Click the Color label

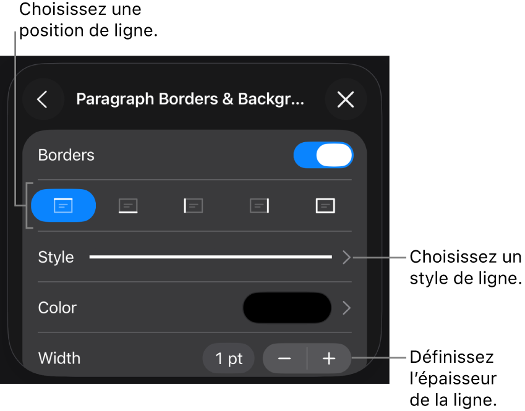point(58,308)
